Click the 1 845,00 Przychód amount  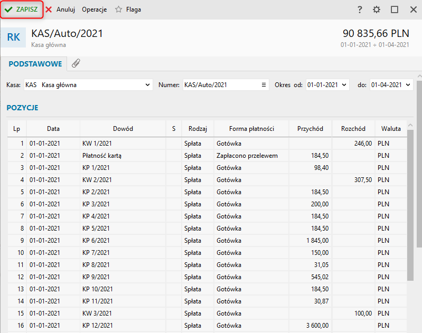tap(317, 241)
